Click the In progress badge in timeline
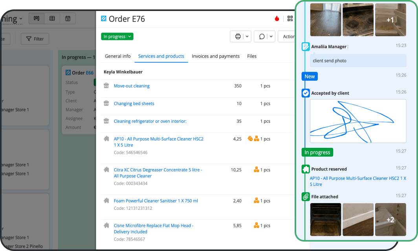Screen dimensions: 418x251 pos(317,152)
